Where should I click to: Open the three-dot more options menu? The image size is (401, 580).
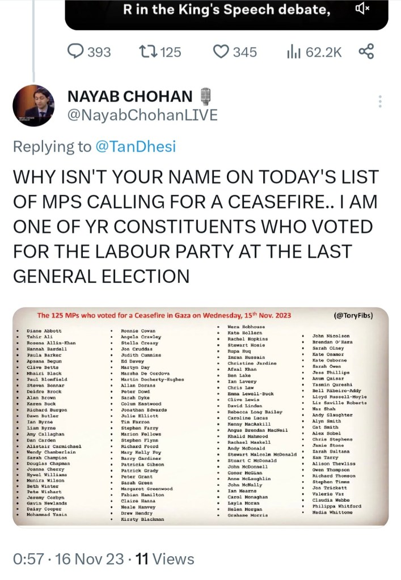[x=380, y=102]
